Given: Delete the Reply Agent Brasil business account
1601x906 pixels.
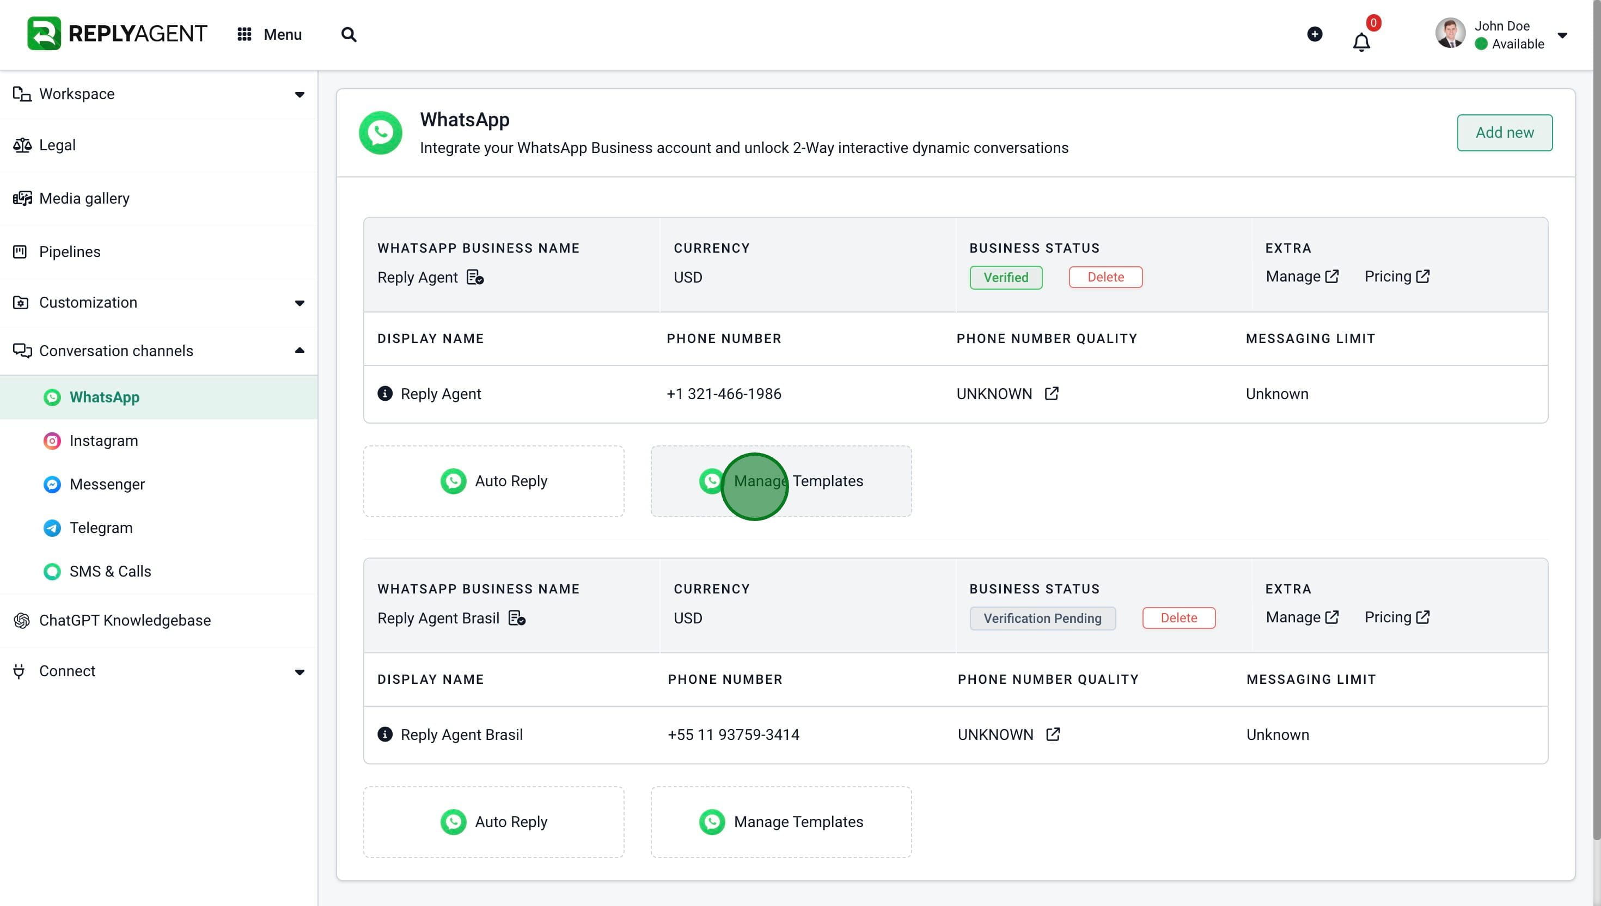Looking at the screenshot, I should point(1178,618).
